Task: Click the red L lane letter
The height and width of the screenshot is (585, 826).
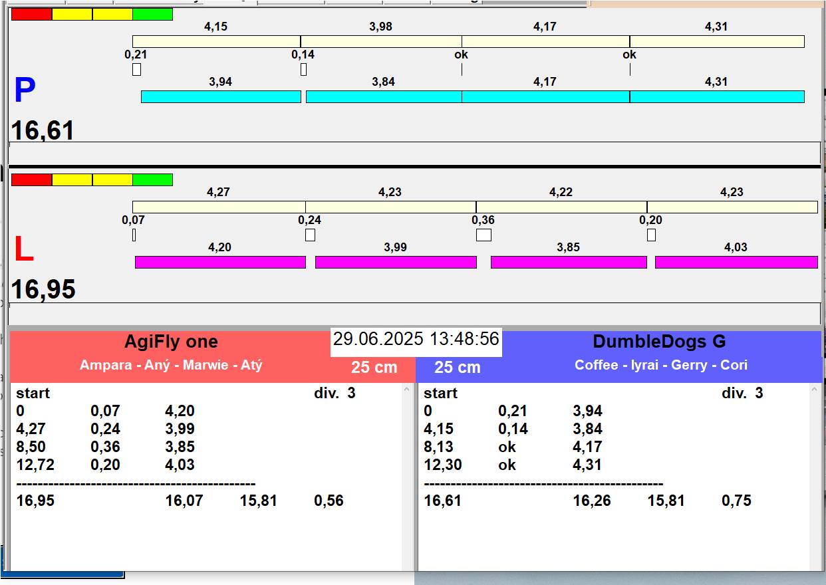Action: click(24, 250)
